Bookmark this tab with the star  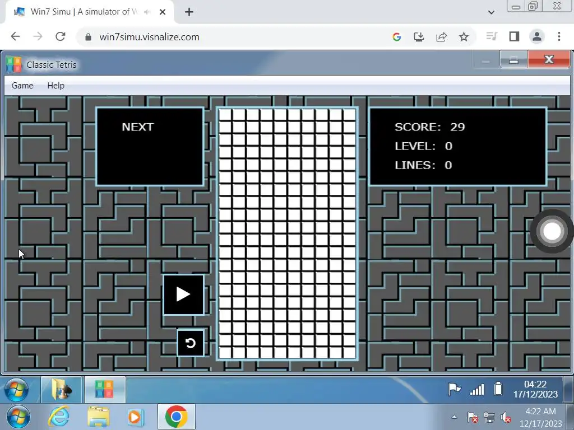coord(464,36)
